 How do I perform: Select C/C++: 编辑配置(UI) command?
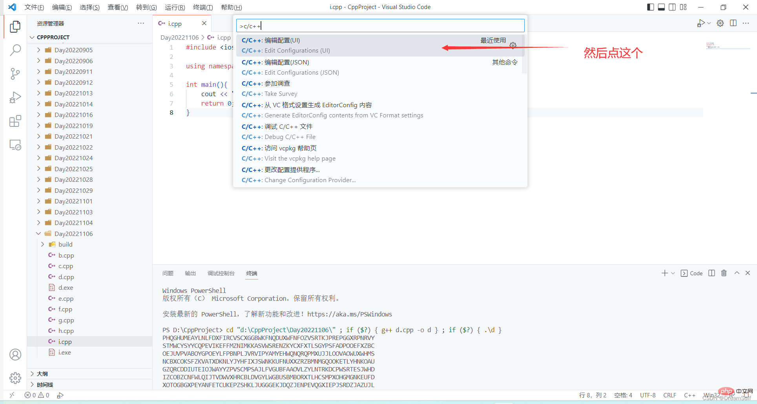(283, 40)
